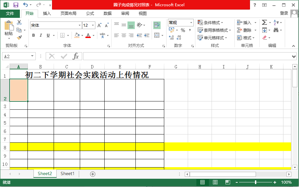
Task: Switch to the 插入 Insert tab
Action: [x=47, y=13]
